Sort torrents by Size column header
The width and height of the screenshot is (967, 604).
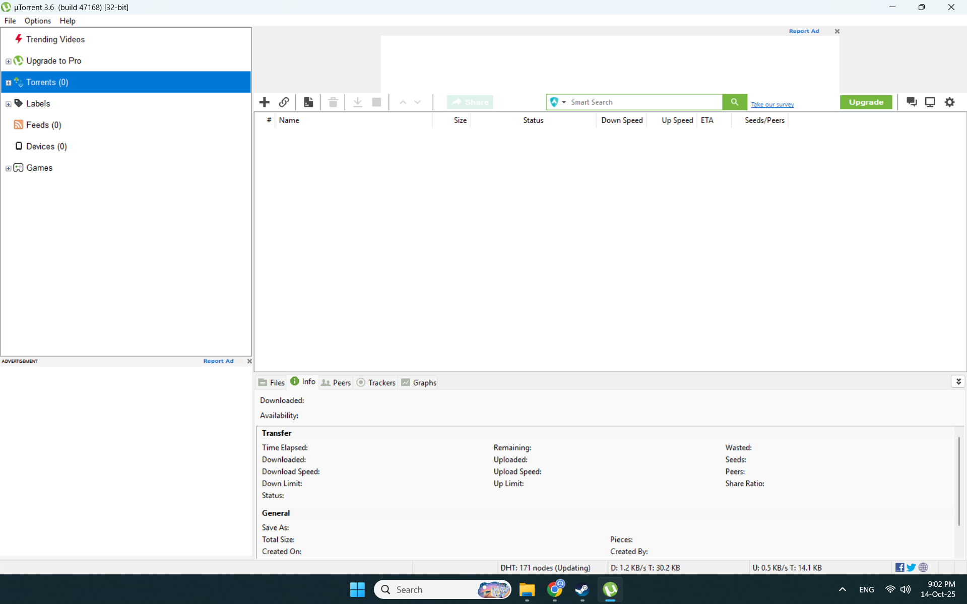[x=451, y=120]
